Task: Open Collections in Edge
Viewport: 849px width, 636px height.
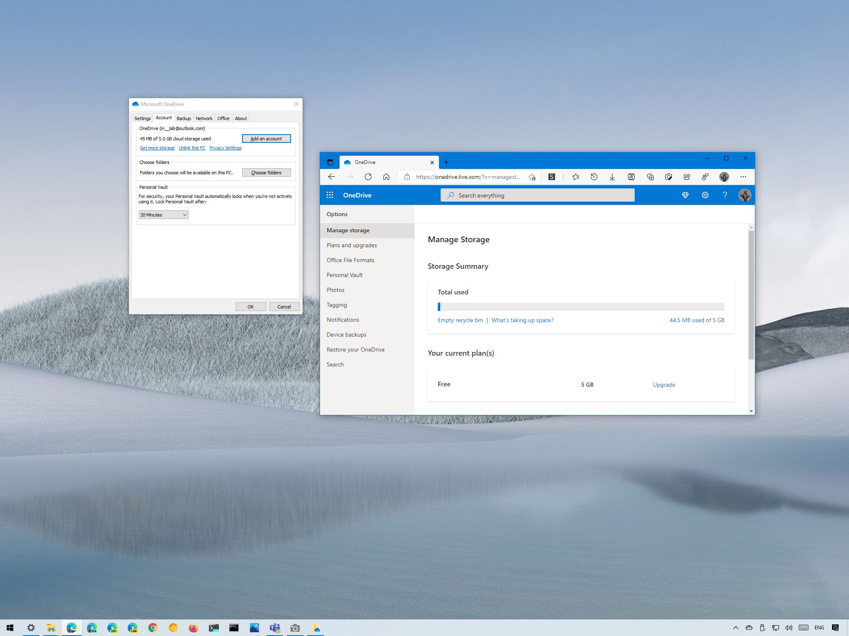Action: pyautogui.click(x=650, y=177)
